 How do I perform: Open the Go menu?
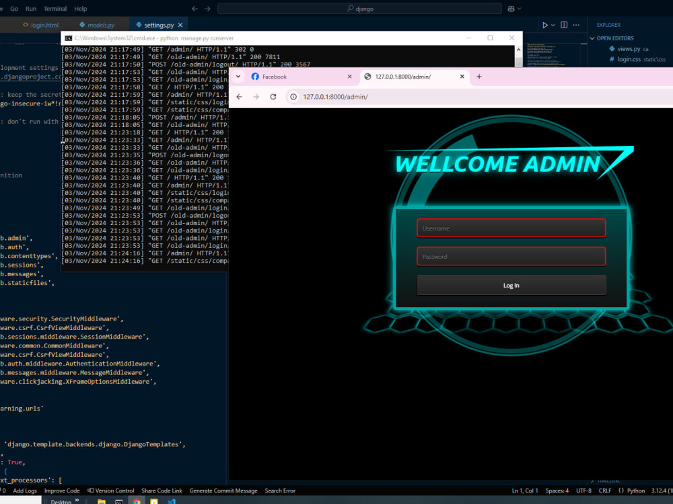point(14,9)
